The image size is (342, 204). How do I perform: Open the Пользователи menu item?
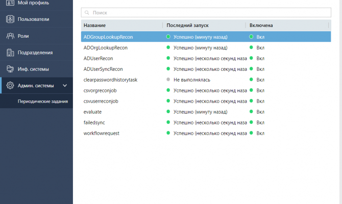[34, 19]
